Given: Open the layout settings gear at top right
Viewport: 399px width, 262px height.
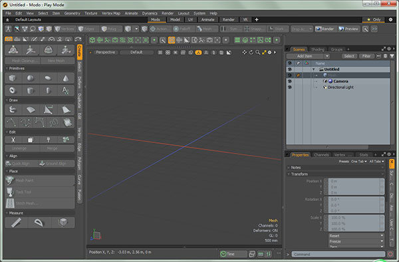Looking at the screenshot, I should point(390,19).
